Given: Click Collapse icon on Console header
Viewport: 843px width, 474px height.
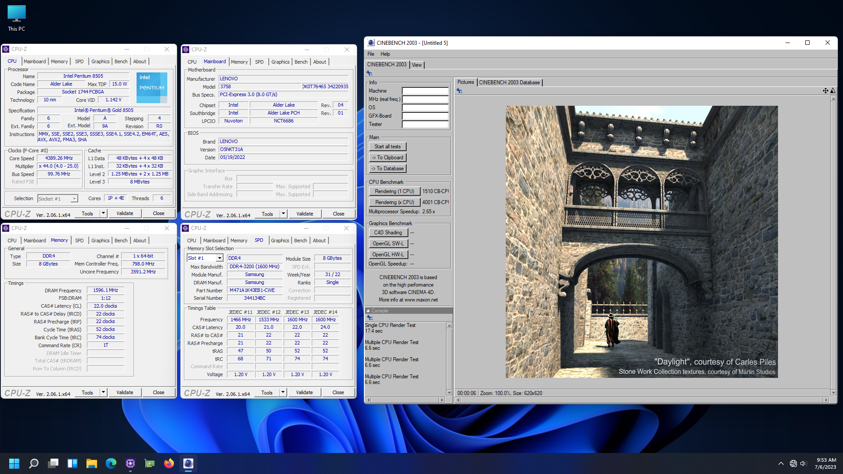Looking at the screenshot, I should [x=368, y=311].
